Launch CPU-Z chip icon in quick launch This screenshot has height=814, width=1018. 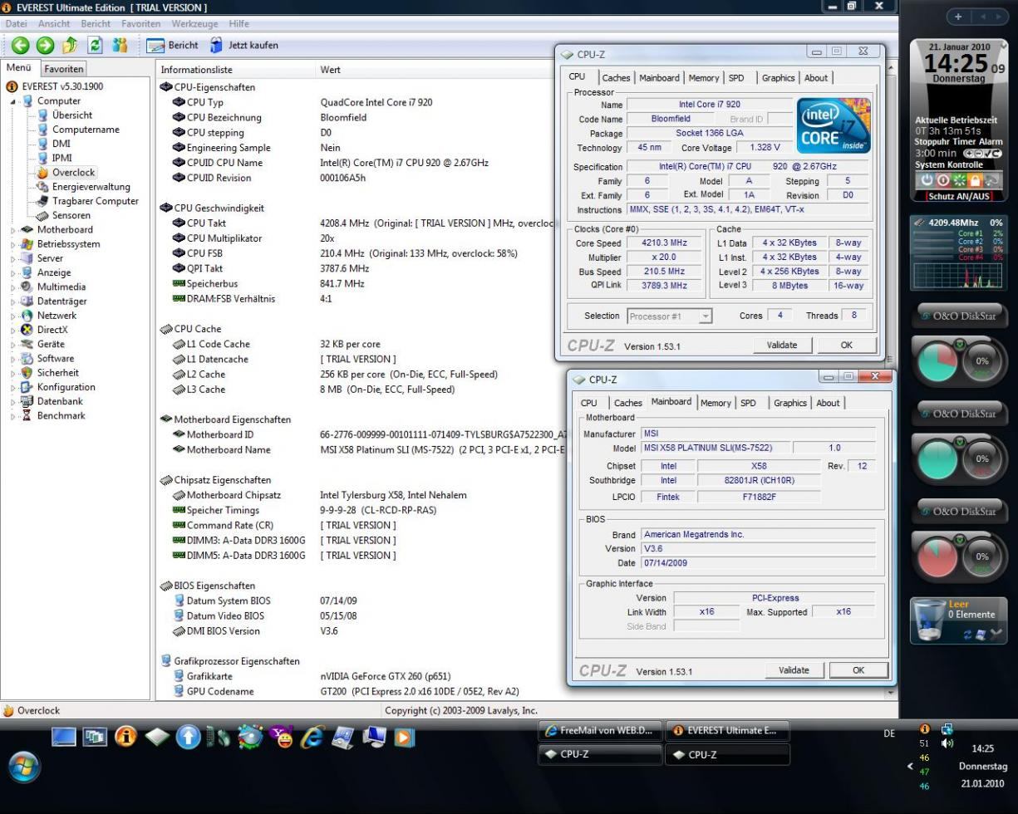point(157,737)
